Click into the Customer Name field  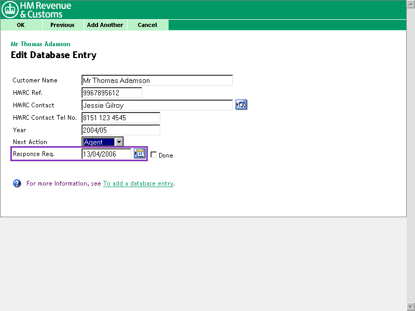point(157,80)
